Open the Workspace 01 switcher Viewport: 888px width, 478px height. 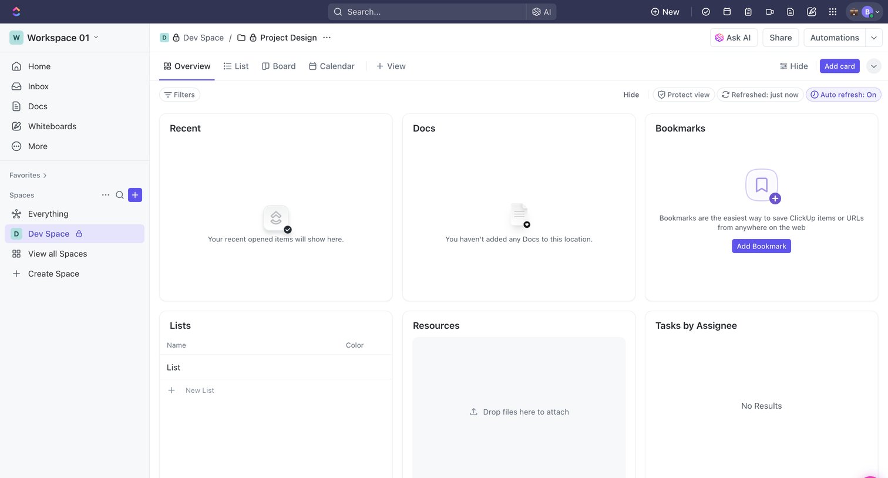54,38
